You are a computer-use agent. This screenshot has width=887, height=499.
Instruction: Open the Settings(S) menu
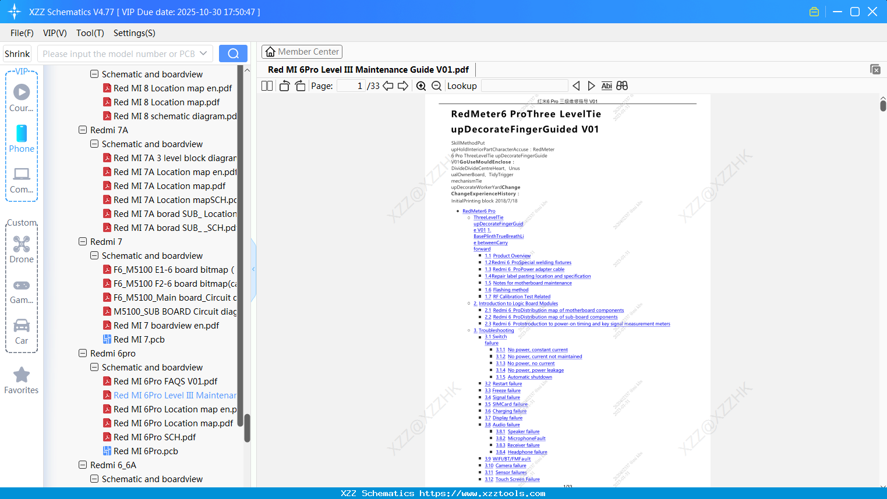[135, 33]
